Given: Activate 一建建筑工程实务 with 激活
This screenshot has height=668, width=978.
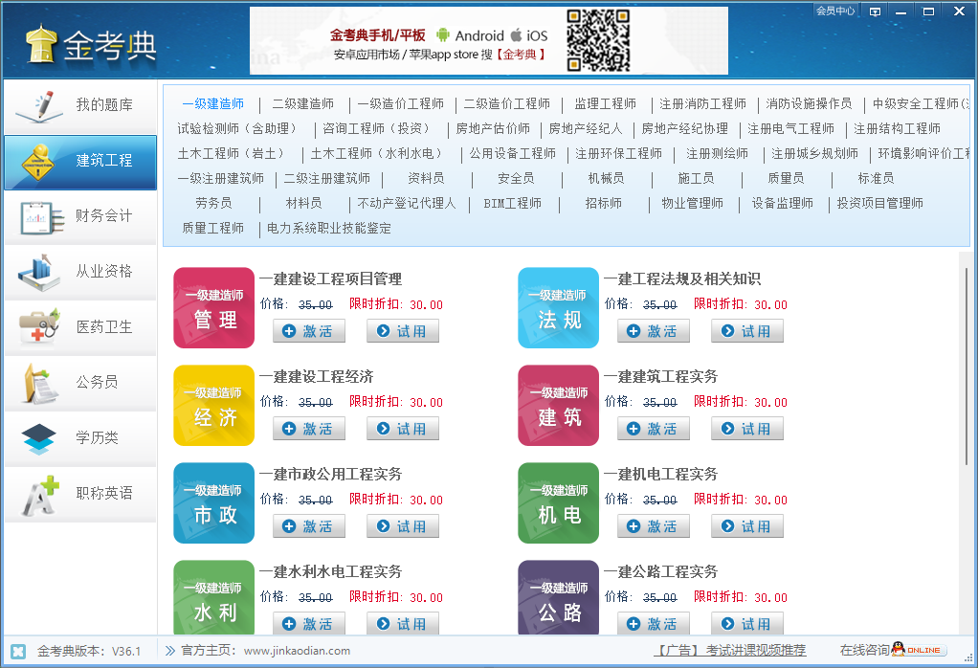Looking at the screenshot, I should (654, 429).
